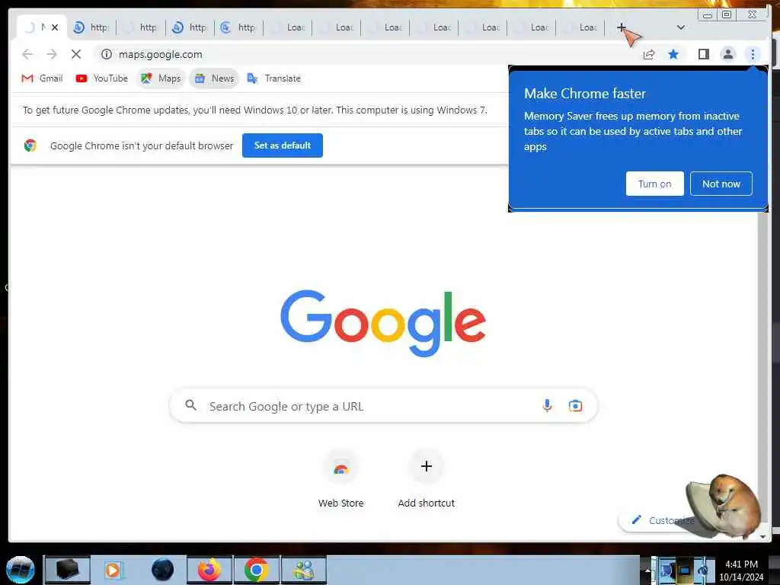
Task: Open the dark globe taskbar icon
Action: [162, 570]
